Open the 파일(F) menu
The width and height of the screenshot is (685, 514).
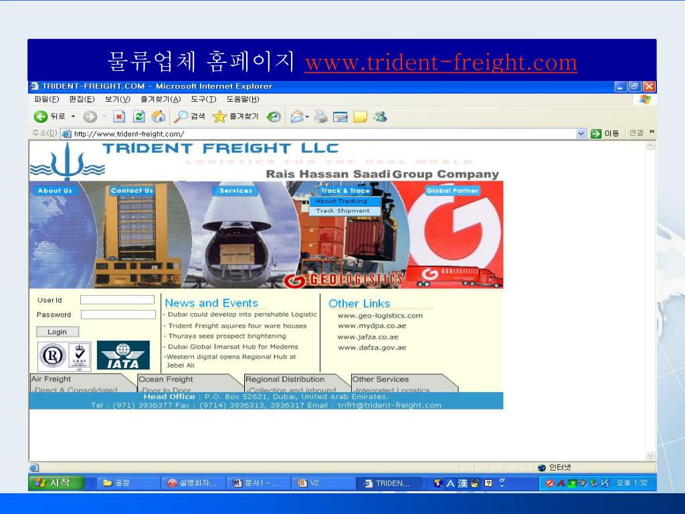point(46,99)
